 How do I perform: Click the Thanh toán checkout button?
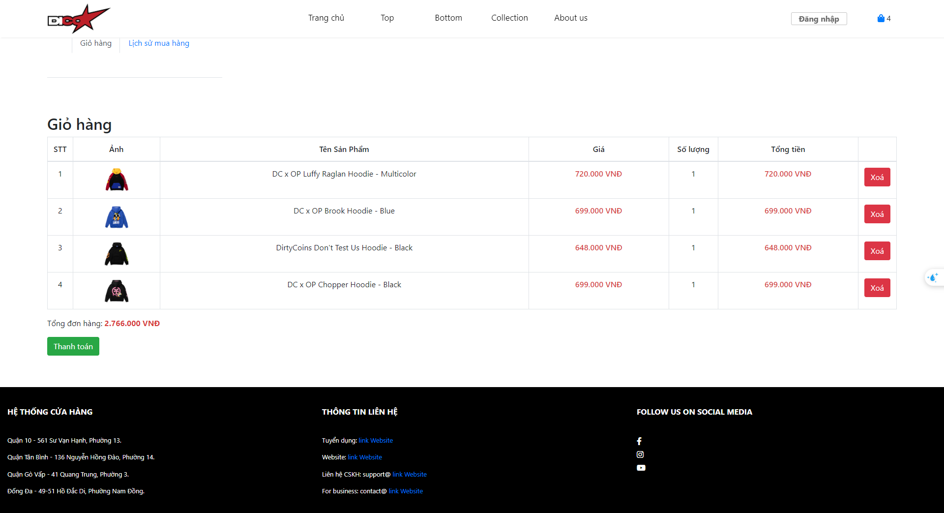[x=73, y=346]
